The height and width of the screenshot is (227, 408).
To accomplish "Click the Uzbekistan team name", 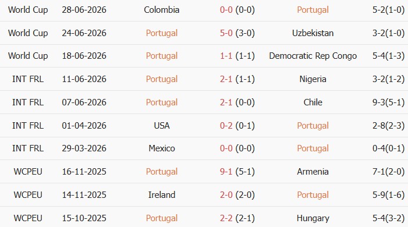I will [313, 33].
